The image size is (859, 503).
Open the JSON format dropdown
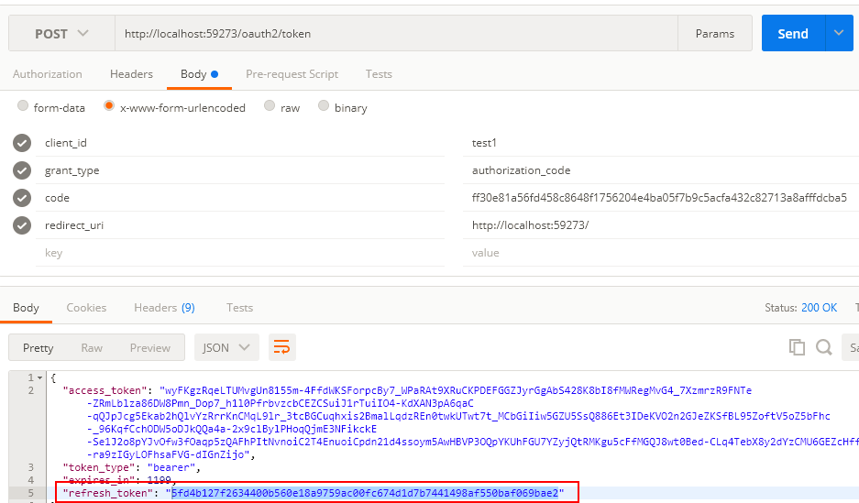click(226, 347)
